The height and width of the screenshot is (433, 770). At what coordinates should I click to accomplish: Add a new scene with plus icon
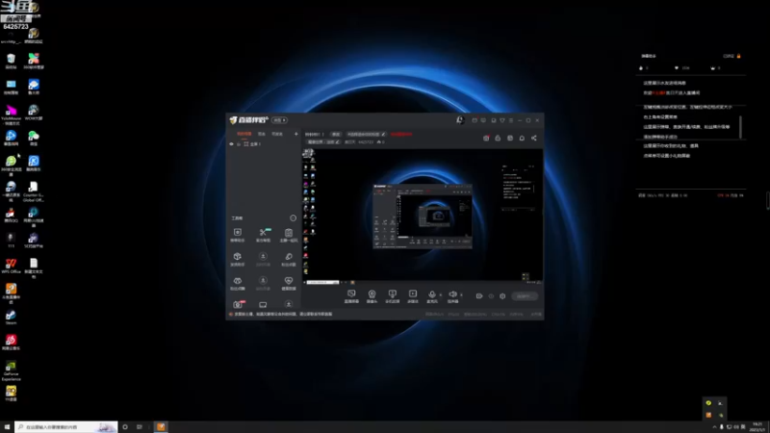point(295,134)
